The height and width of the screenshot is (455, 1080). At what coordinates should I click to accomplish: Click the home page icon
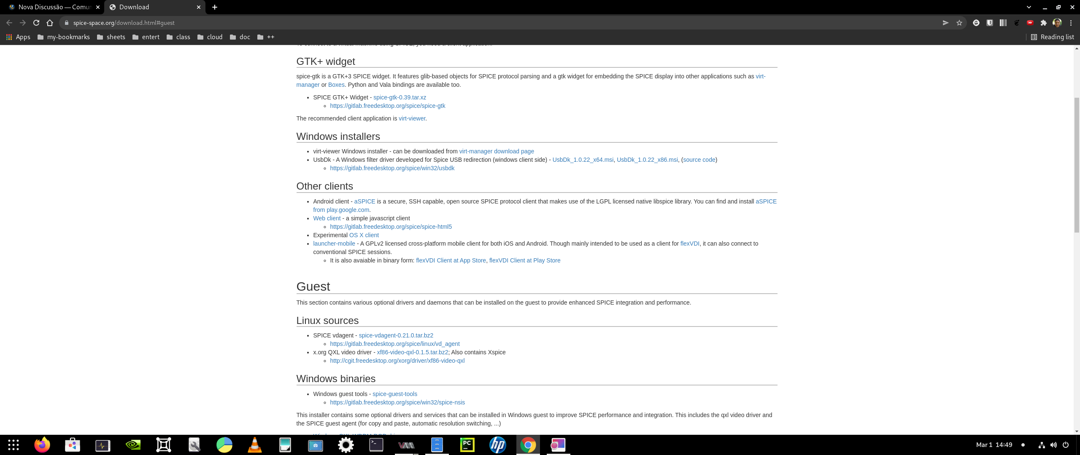point(50,23)
